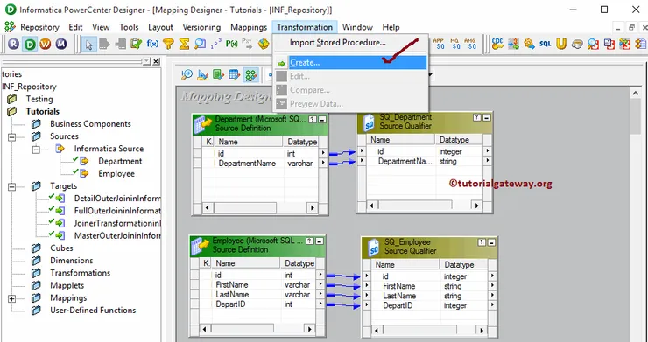This screenshot has width=648, height=342.
Task: Open the navigator panel dropdown arrow
Action: pos(147,61)
